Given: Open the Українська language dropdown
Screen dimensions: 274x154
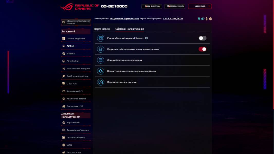Looking at the screenshot, I should coord(199,6).
